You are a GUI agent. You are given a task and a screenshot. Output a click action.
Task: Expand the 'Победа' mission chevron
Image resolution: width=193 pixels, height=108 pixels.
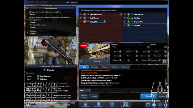[27, 32]
